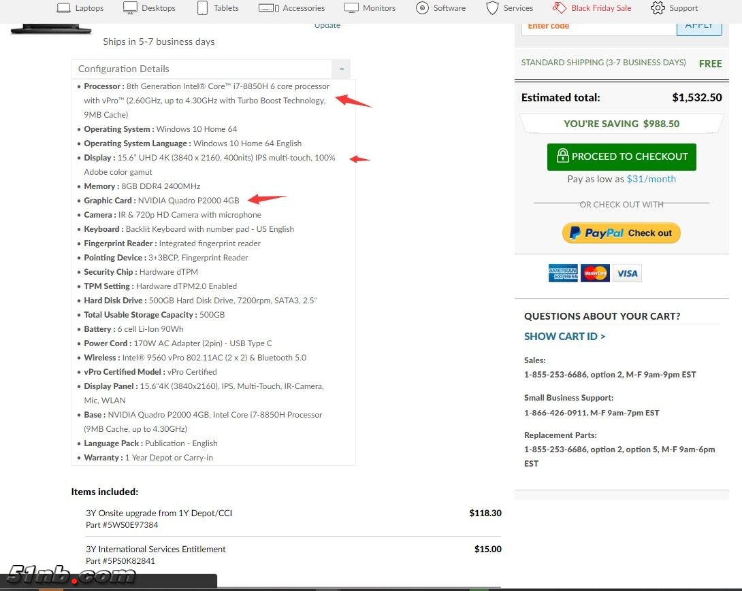
Task: Click the Desktops monitor icon
Action: pos(130,8)
